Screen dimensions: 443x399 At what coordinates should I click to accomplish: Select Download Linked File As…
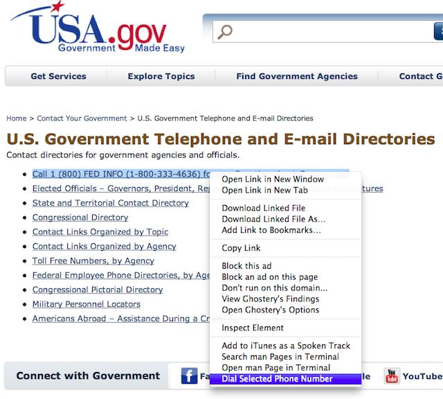pyautogui.click(x=285, y=219)
